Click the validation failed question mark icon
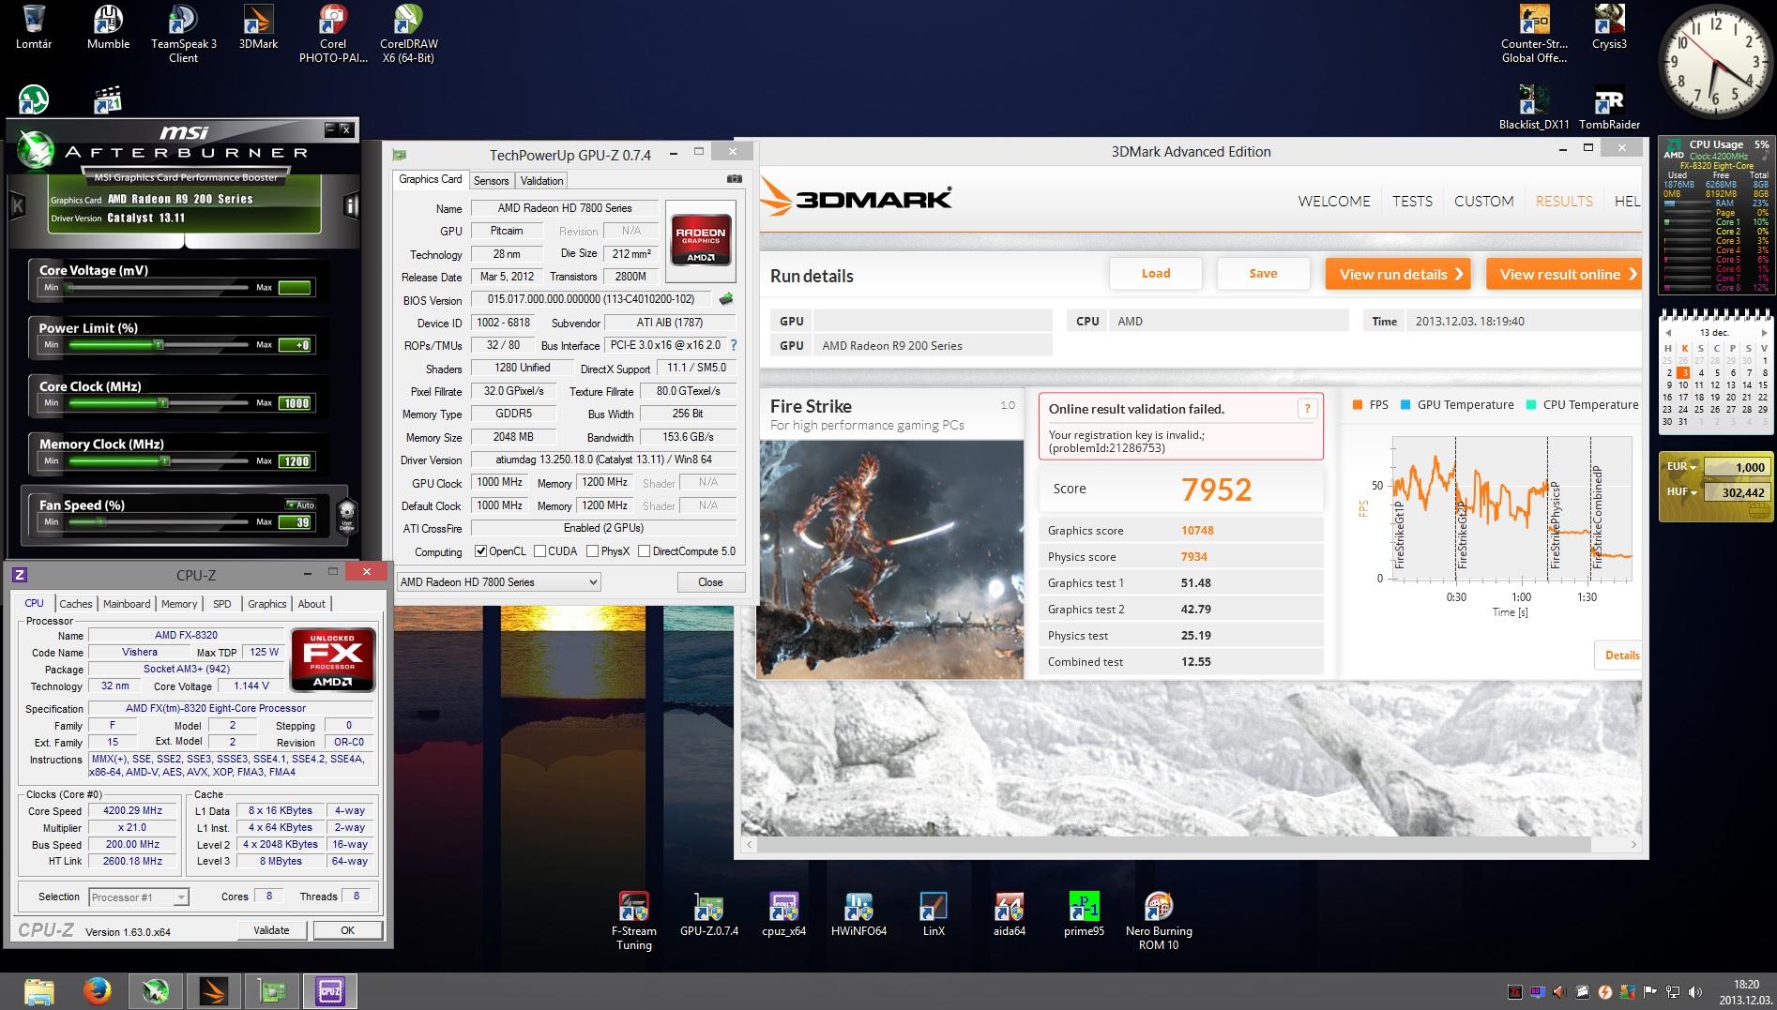The height and width of the screenshot is (1010, 1777). (1306, 408)
